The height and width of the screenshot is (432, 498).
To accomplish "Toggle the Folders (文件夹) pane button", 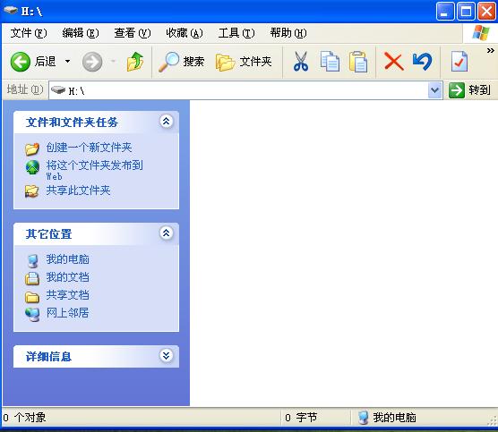I will point(244,62).
